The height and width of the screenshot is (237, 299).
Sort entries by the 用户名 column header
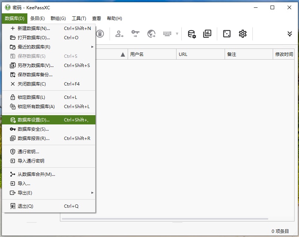(152, 54)
